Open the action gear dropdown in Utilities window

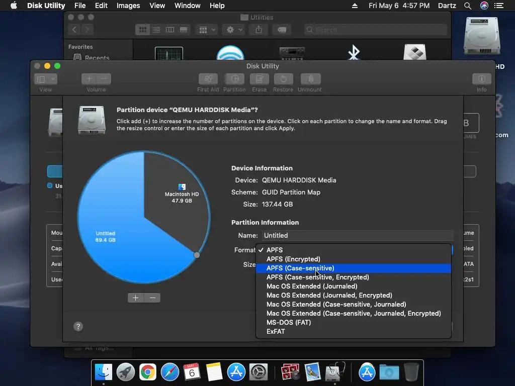point(234,30)
